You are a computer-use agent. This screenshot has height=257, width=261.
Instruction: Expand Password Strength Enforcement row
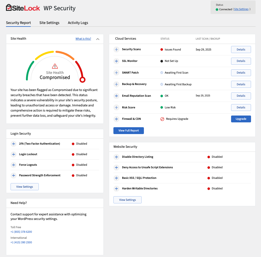point(13,175)
